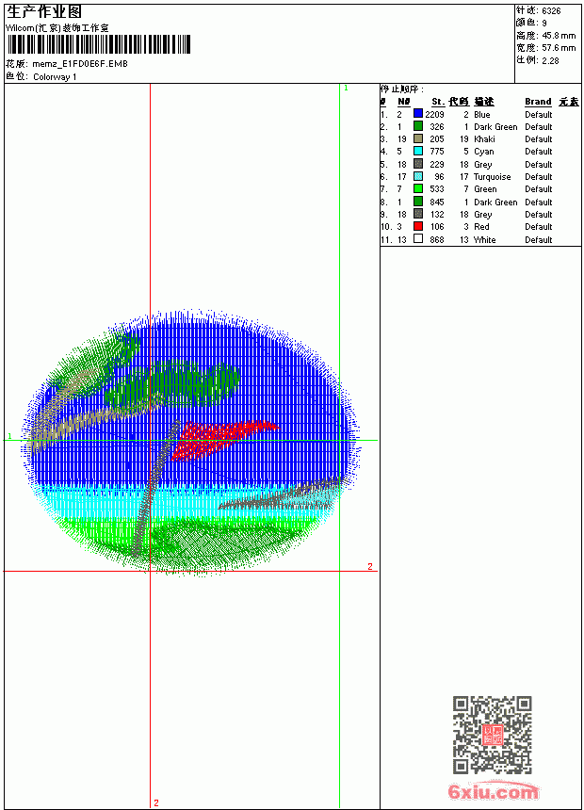Click the bright Green swatch in row 7

[418, 188]
